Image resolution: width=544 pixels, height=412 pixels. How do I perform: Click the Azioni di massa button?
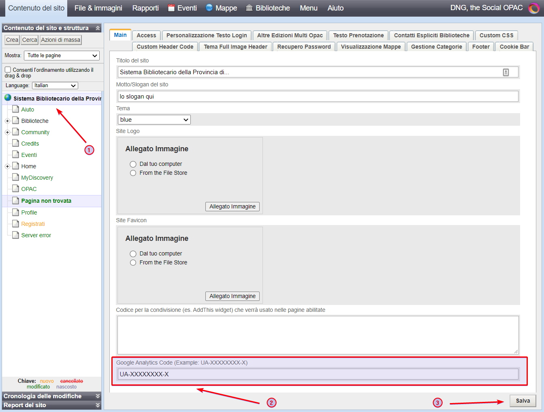pos(61,40)
